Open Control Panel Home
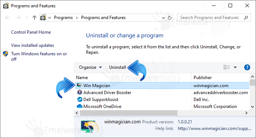The height and width of the screenshot is (138, 256). [31, 32]
